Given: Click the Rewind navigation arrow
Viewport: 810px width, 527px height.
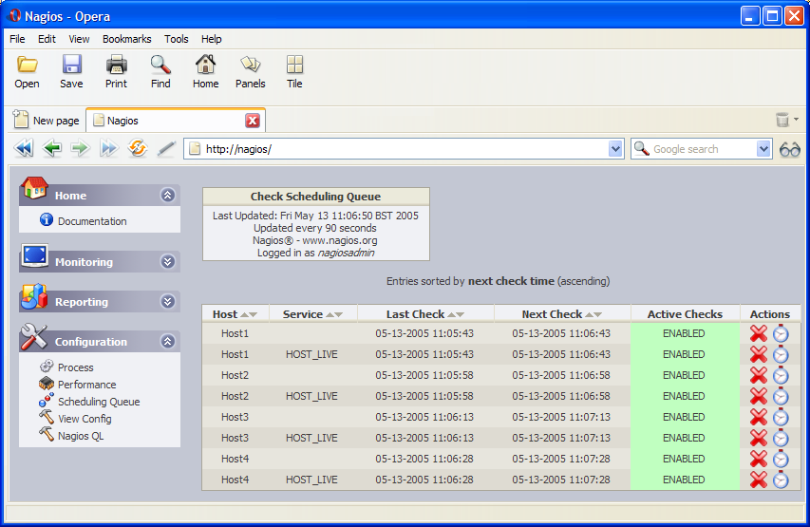Looking at the screenshot, I should [x=24, y=148].
